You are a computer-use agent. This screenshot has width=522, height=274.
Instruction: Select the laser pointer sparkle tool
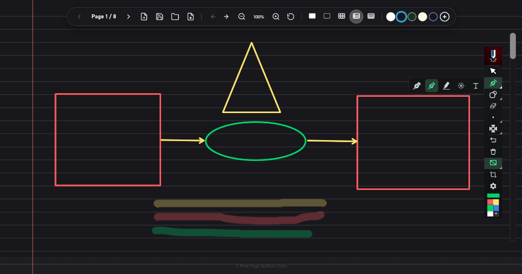(461, 86)
